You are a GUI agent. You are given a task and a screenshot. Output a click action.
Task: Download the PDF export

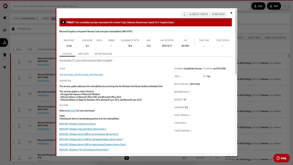[274, 6]
